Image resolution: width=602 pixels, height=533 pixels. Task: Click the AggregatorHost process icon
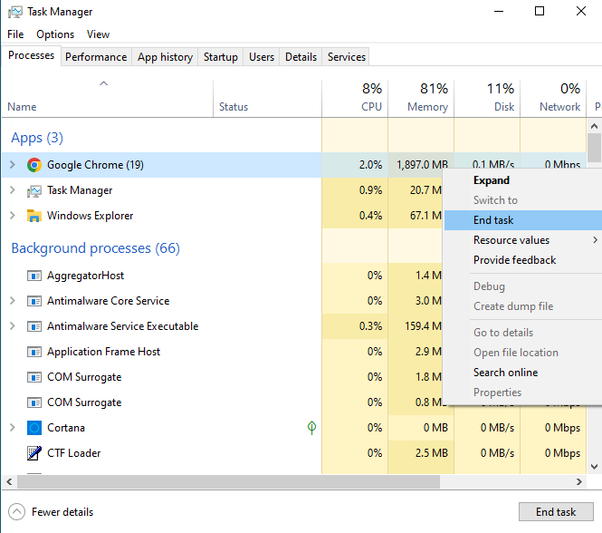pyautogui.click(x=34, y=276)
